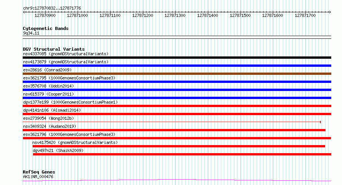Click ruler position label 127871500
The width and height of the screenshot is (342, 185).
coord(240,15)
